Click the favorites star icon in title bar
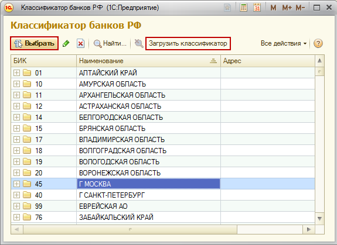 click(227, 8)
